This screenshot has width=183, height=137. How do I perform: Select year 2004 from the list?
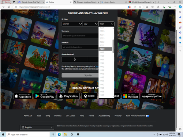(x=105, y=35)
